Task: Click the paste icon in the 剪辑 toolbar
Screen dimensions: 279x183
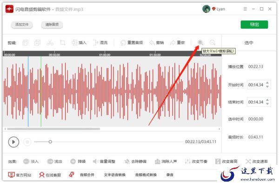Action: click(37, 43)
